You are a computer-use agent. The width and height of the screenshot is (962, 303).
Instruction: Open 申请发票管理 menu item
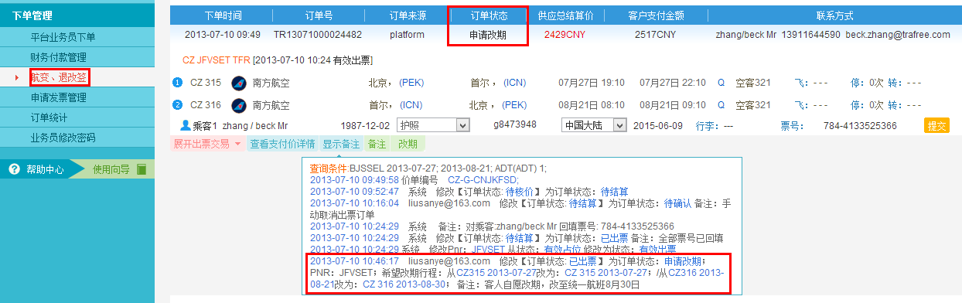pyautogui.click(x=59, y=97)
